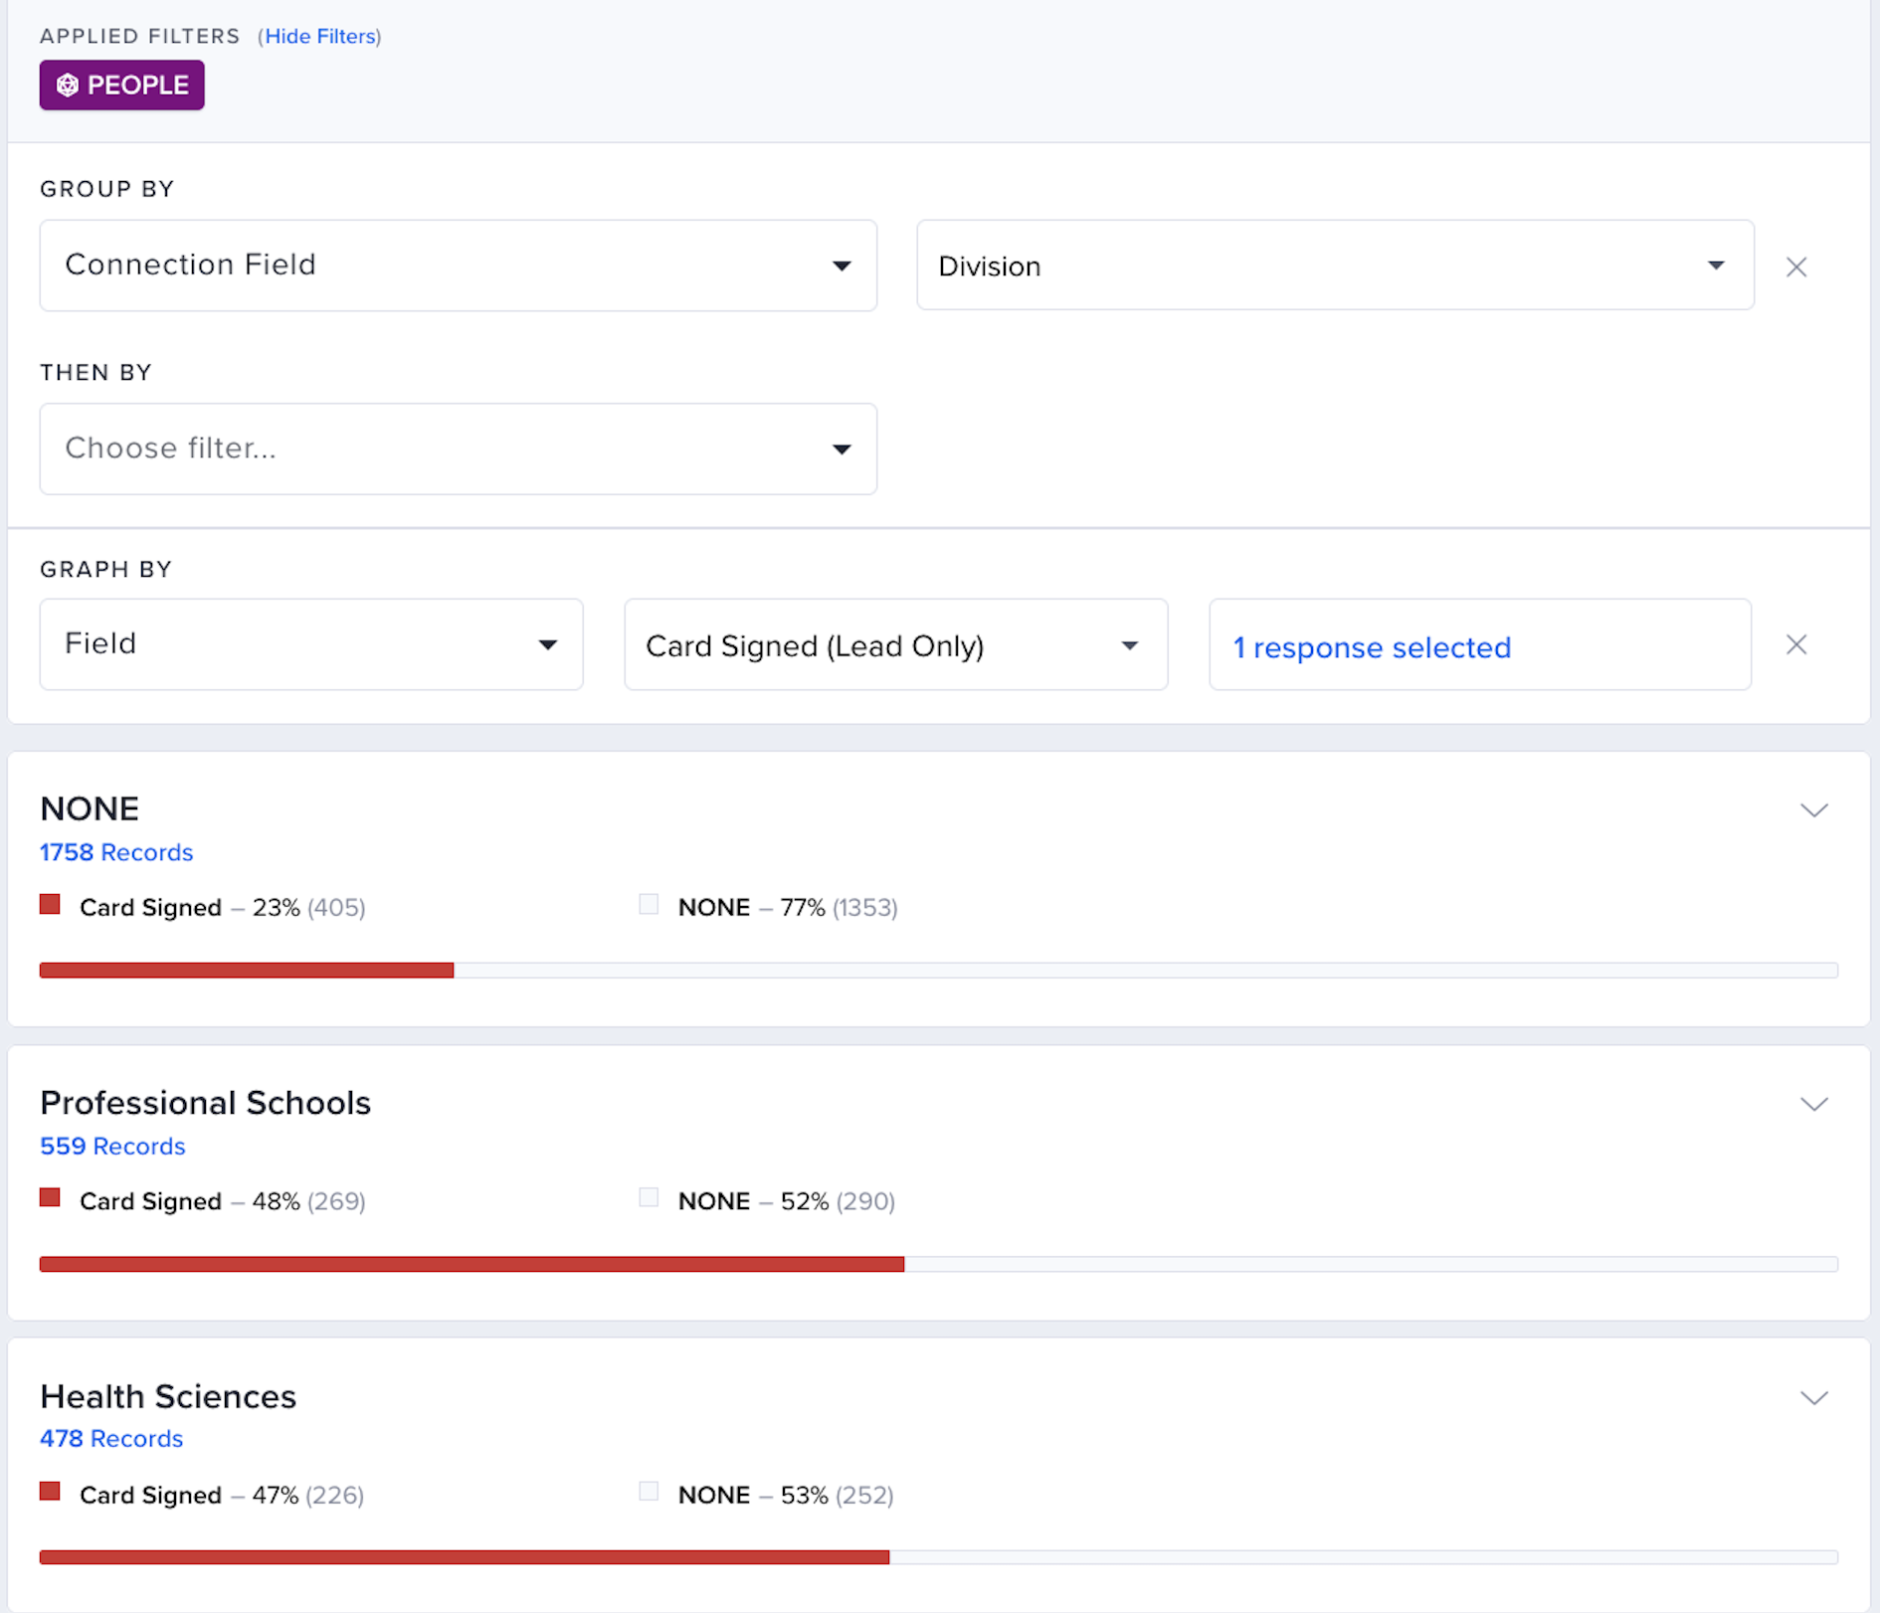Click red Card Signed swatch in Professional Schools
Screen dimensions: 1880x1613
(x=50, y=1197)
